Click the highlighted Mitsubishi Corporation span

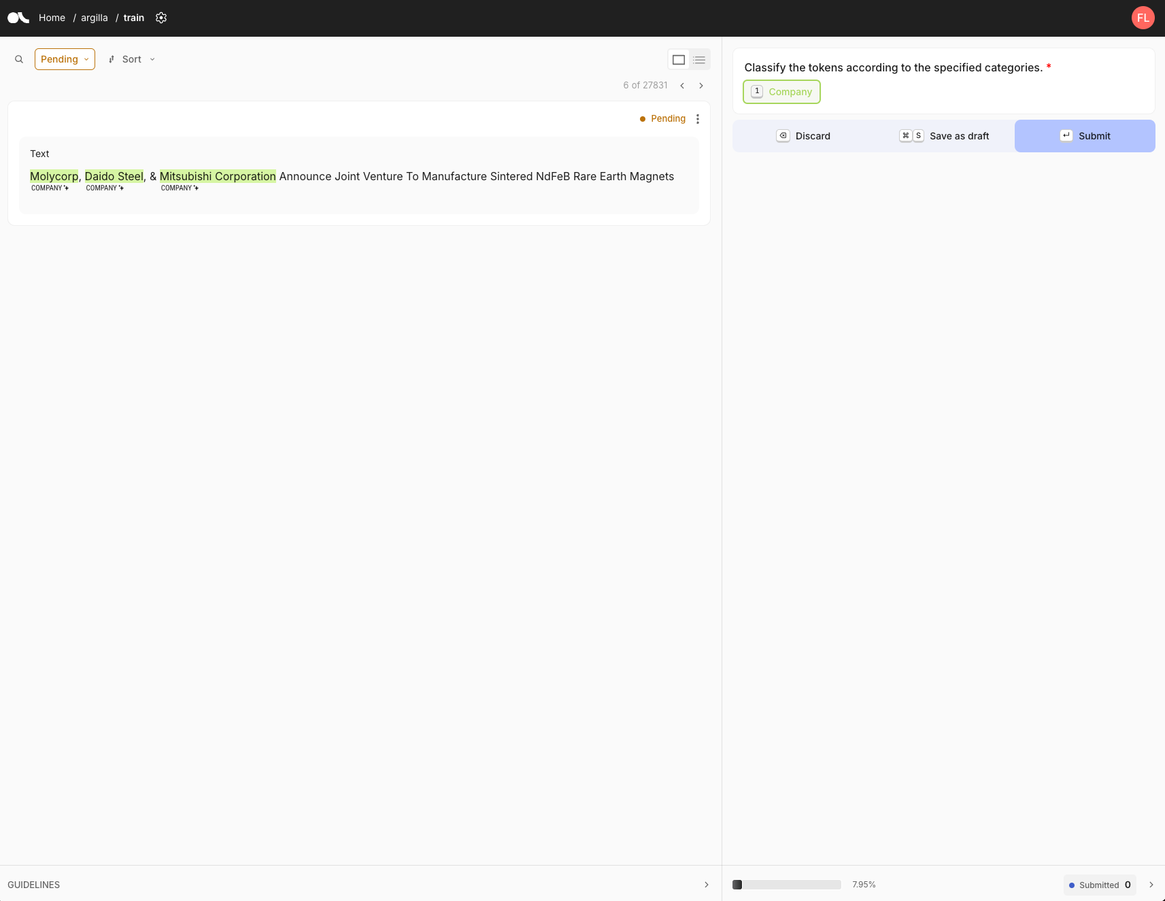point(218,177)
